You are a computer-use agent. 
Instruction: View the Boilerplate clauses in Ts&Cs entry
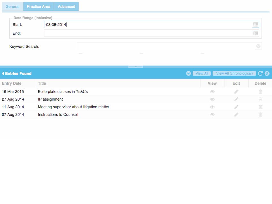click(x=212, y=92)
